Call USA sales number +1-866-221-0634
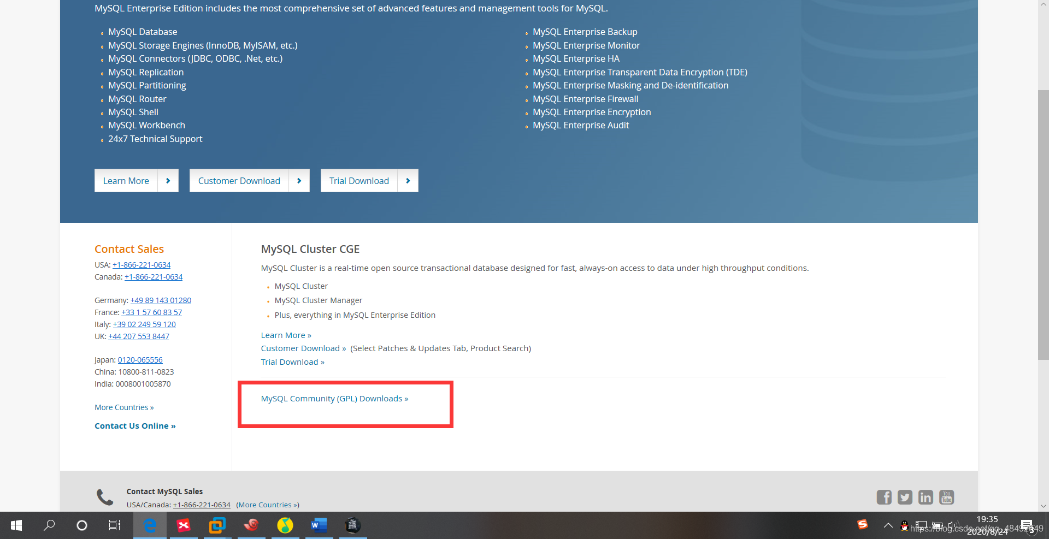The width and height of the screenshot is (1049, 539). pyautogui.click(x=142, y=265)
